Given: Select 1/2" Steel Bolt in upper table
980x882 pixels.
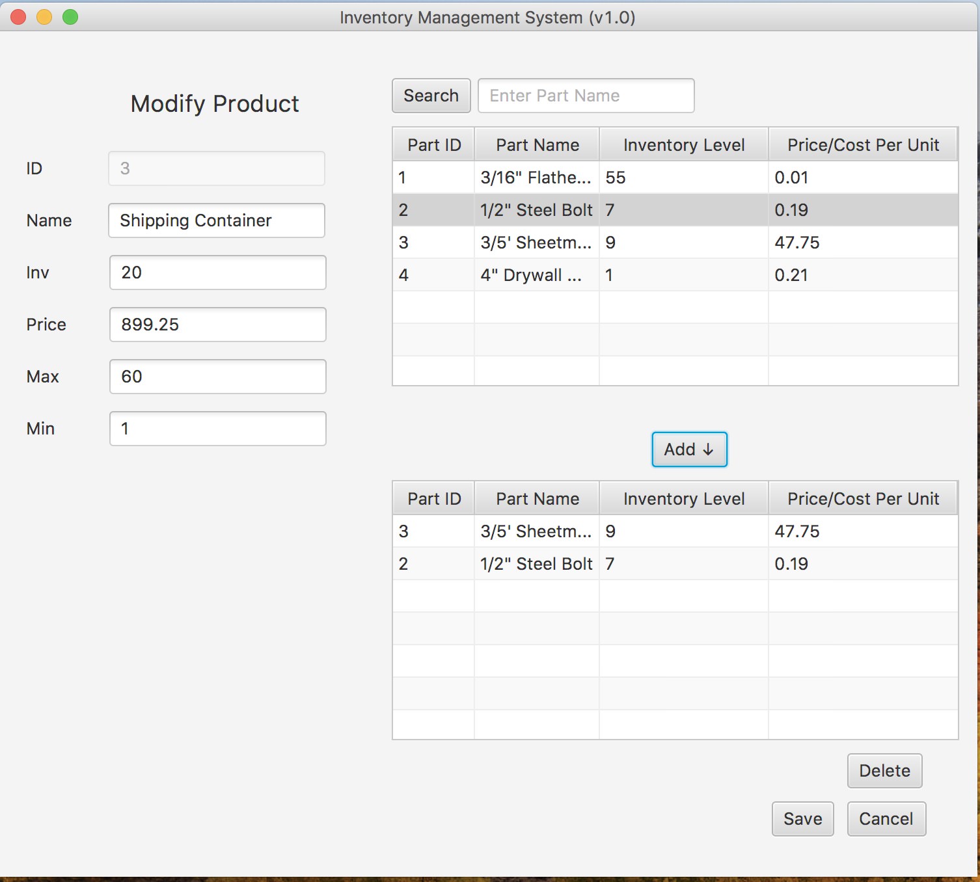Looking at the screenshot, I should [675, 210].
